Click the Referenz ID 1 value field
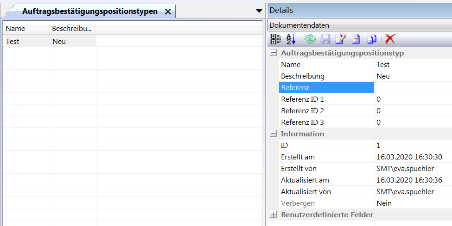Viewport: 452px width, 226px height. pos(413,99)
